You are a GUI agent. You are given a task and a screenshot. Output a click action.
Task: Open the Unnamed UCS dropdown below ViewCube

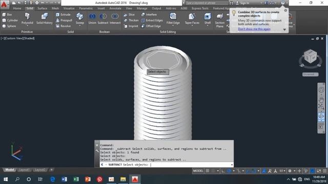[311, 74]
